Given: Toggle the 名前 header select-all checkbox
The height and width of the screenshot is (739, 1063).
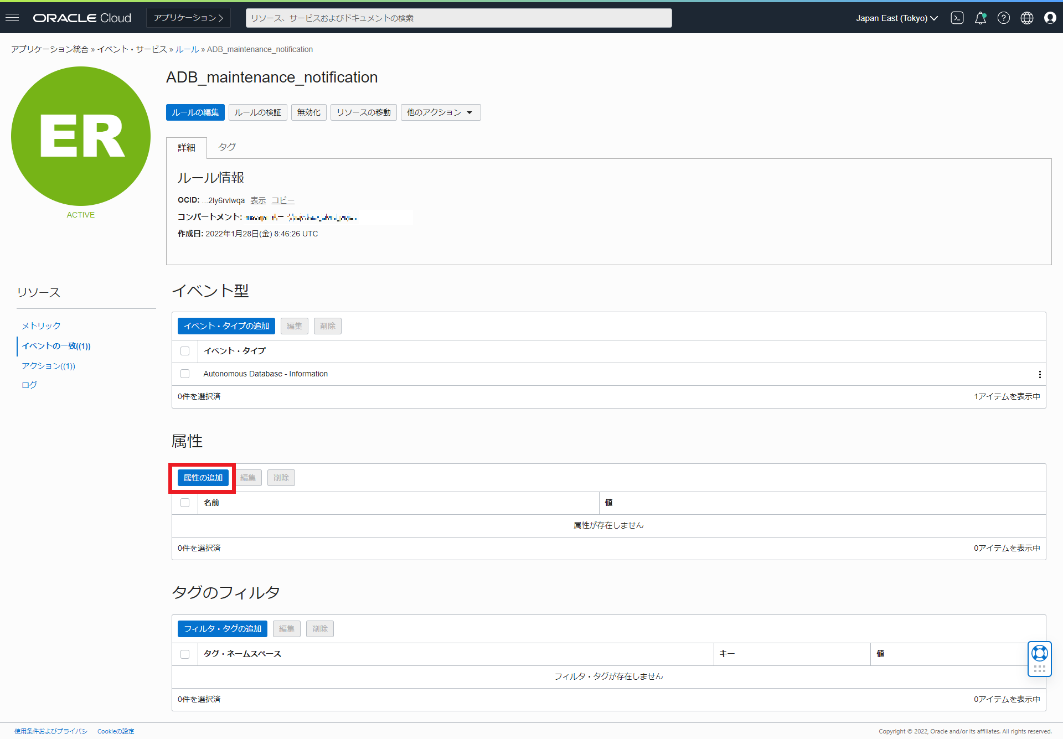Looking at the screenshot, I should [x=185, y=503].
